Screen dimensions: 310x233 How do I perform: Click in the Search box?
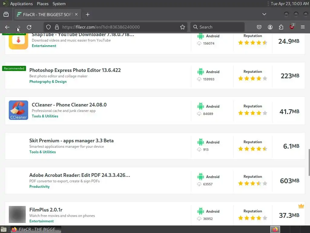pyautogui.click(x=217, y=27)
